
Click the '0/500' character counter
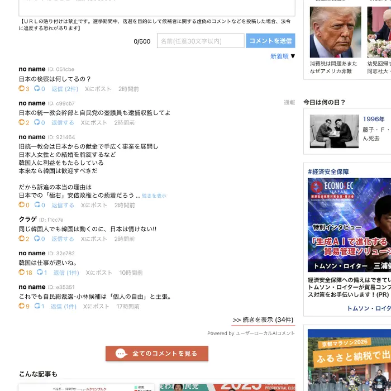pyautogui.click(x=142, y=41)
